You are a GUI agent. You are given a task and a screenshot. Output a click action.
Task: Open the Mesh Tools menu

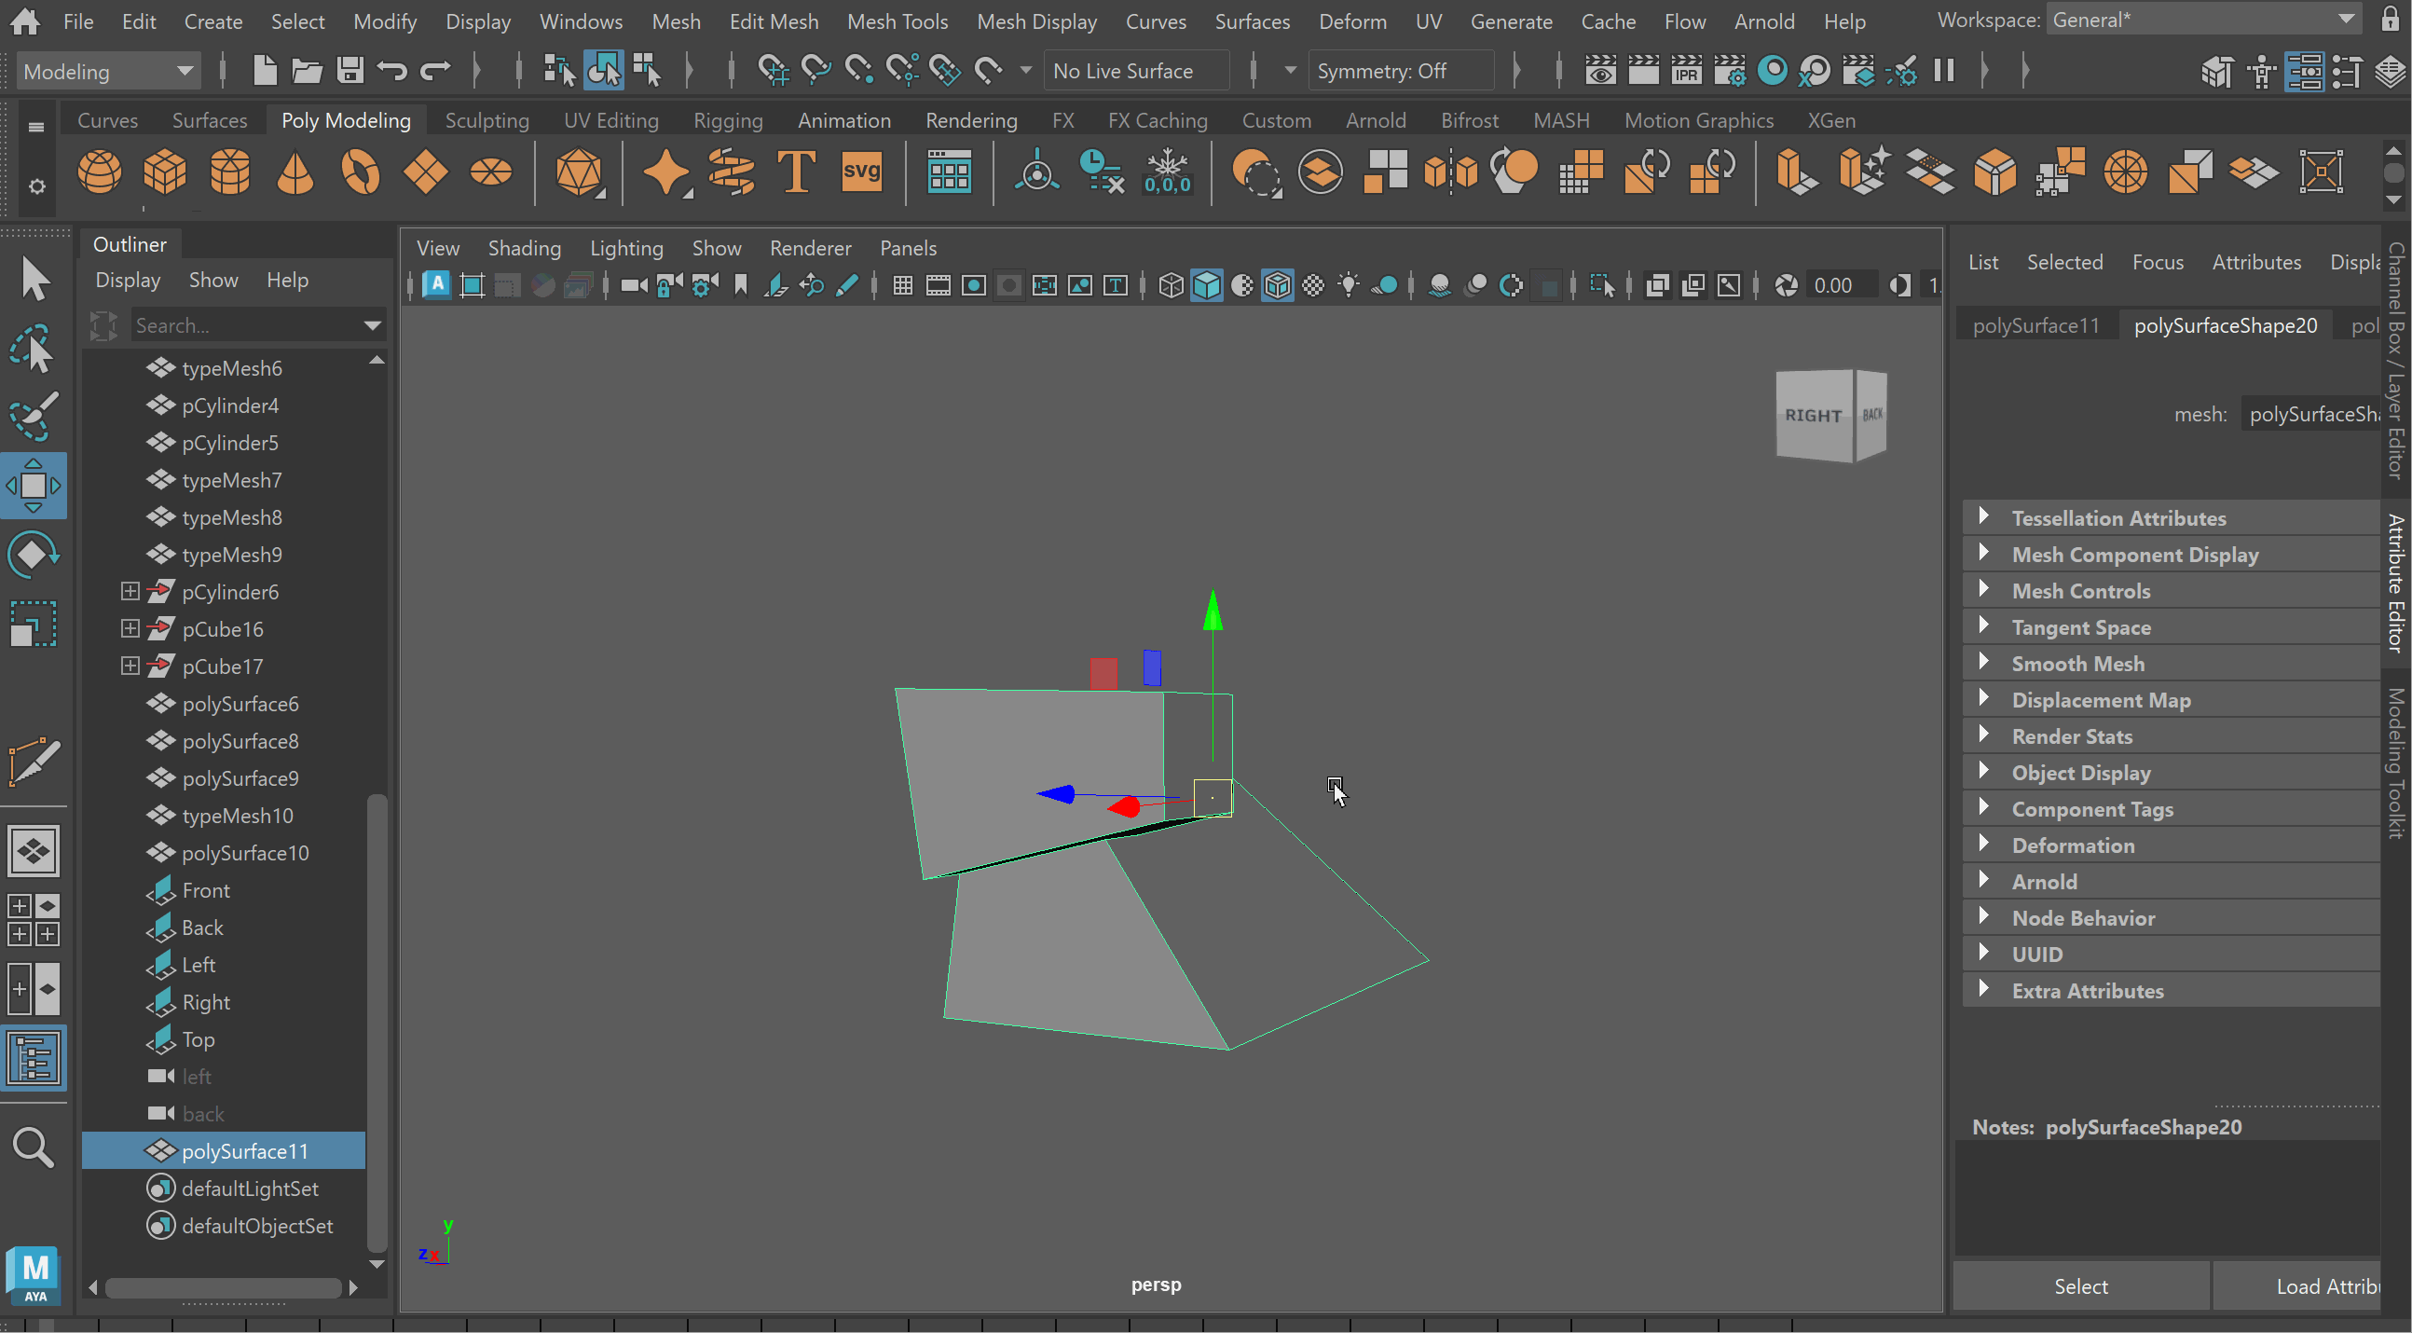pos(896,21)
